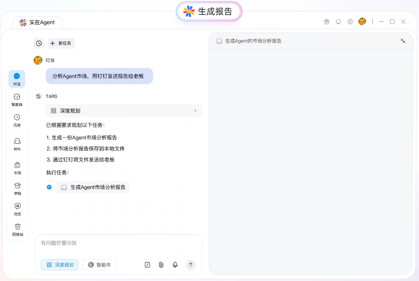Click the monitor screen icon in title bar
The height and width of the screenshot is (281, 419).
[x=338, y=22]
